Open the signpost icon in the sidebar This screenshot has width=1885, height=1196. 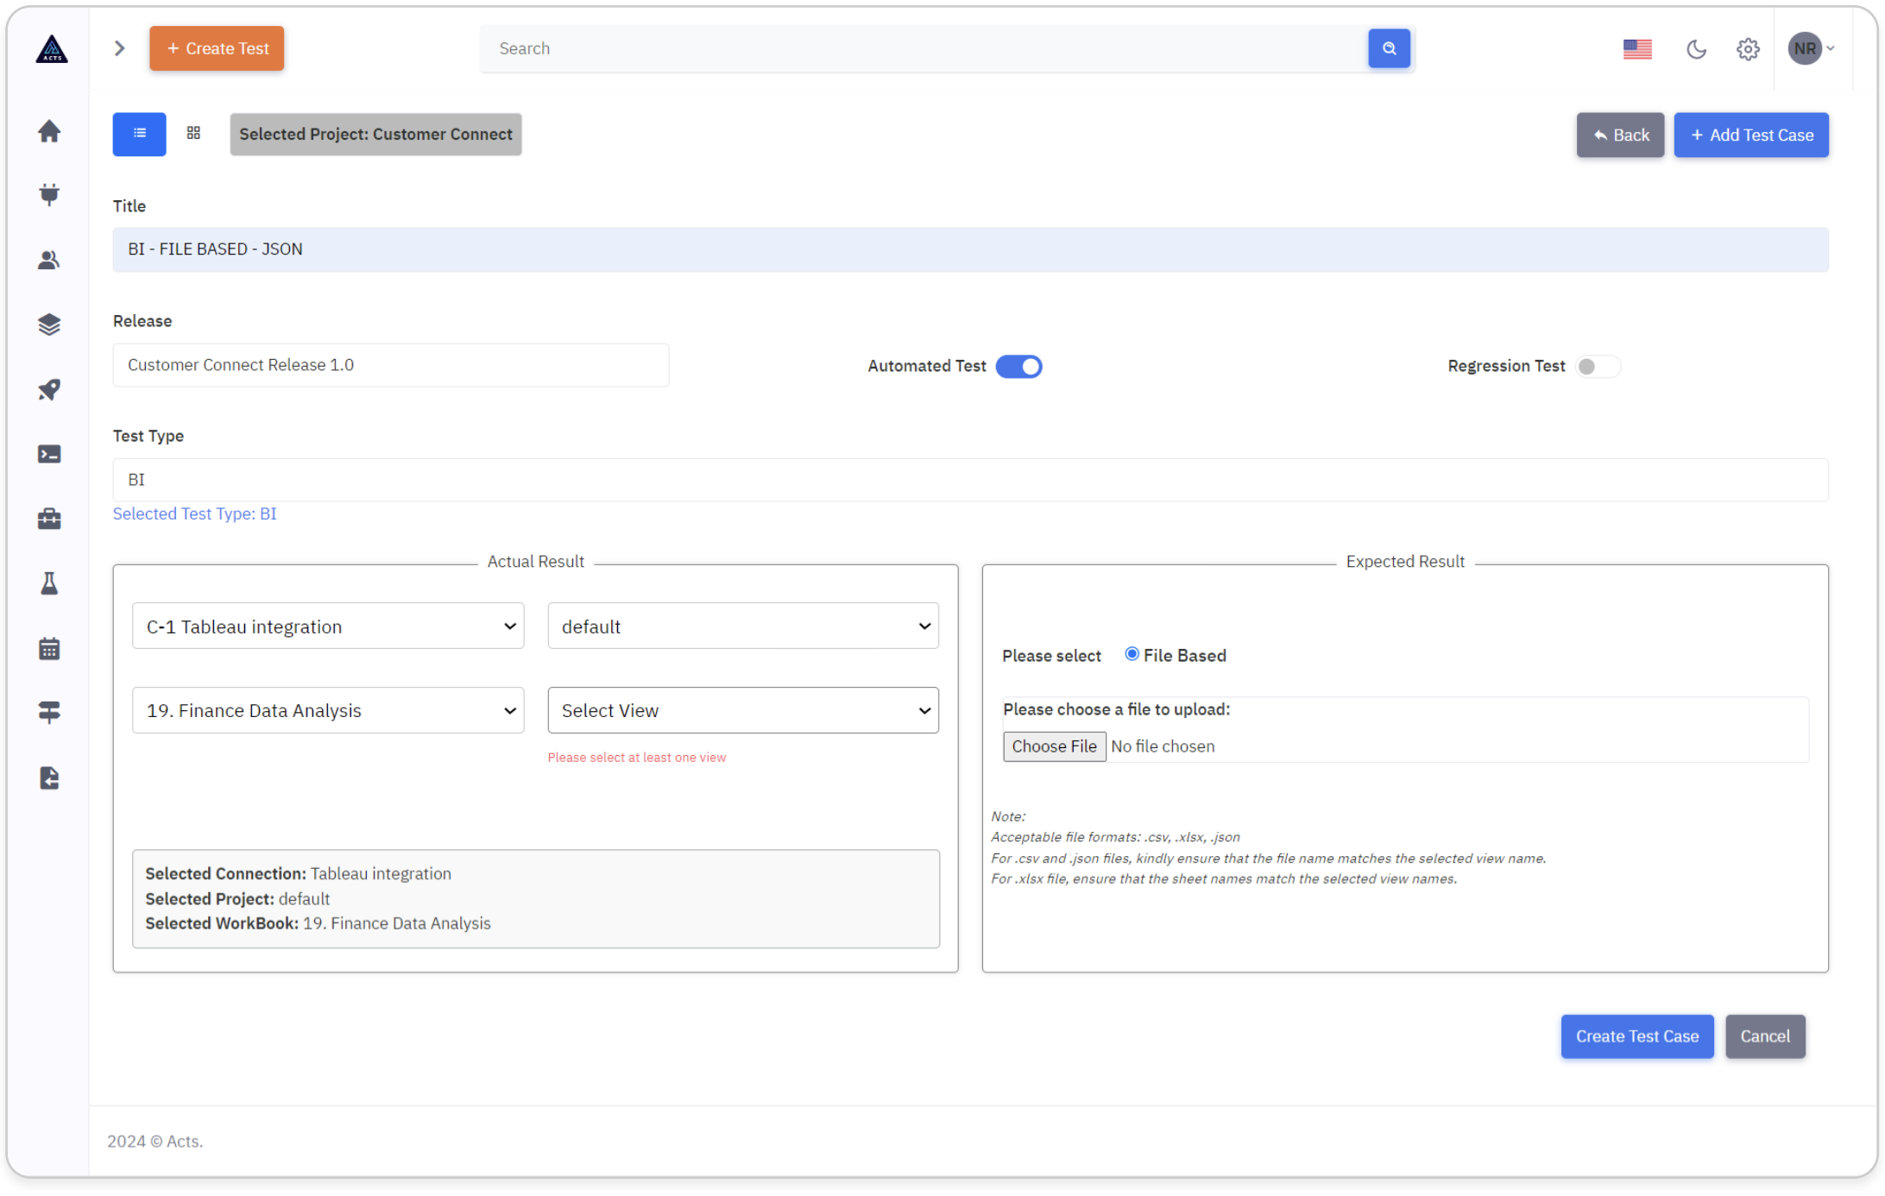pos(49,713)
